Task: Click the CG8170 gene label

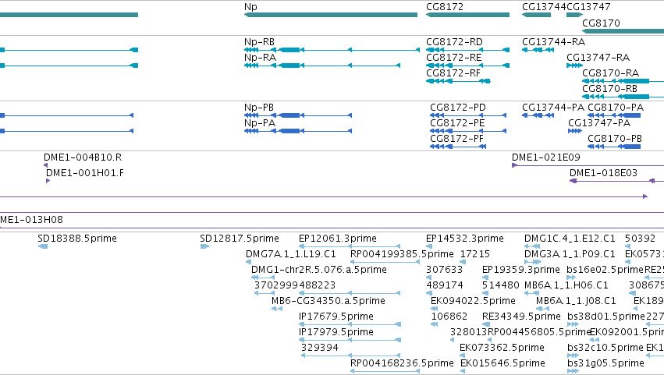Action: 601,23
